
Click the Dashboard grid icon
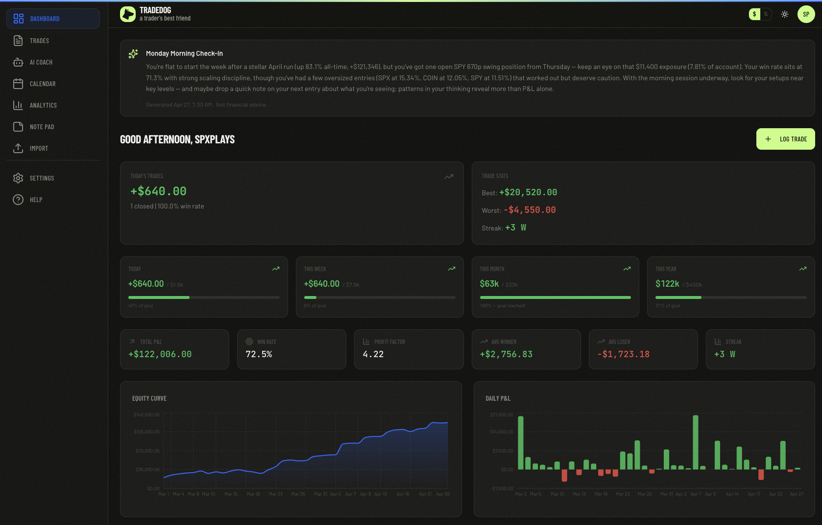(19, 19)
